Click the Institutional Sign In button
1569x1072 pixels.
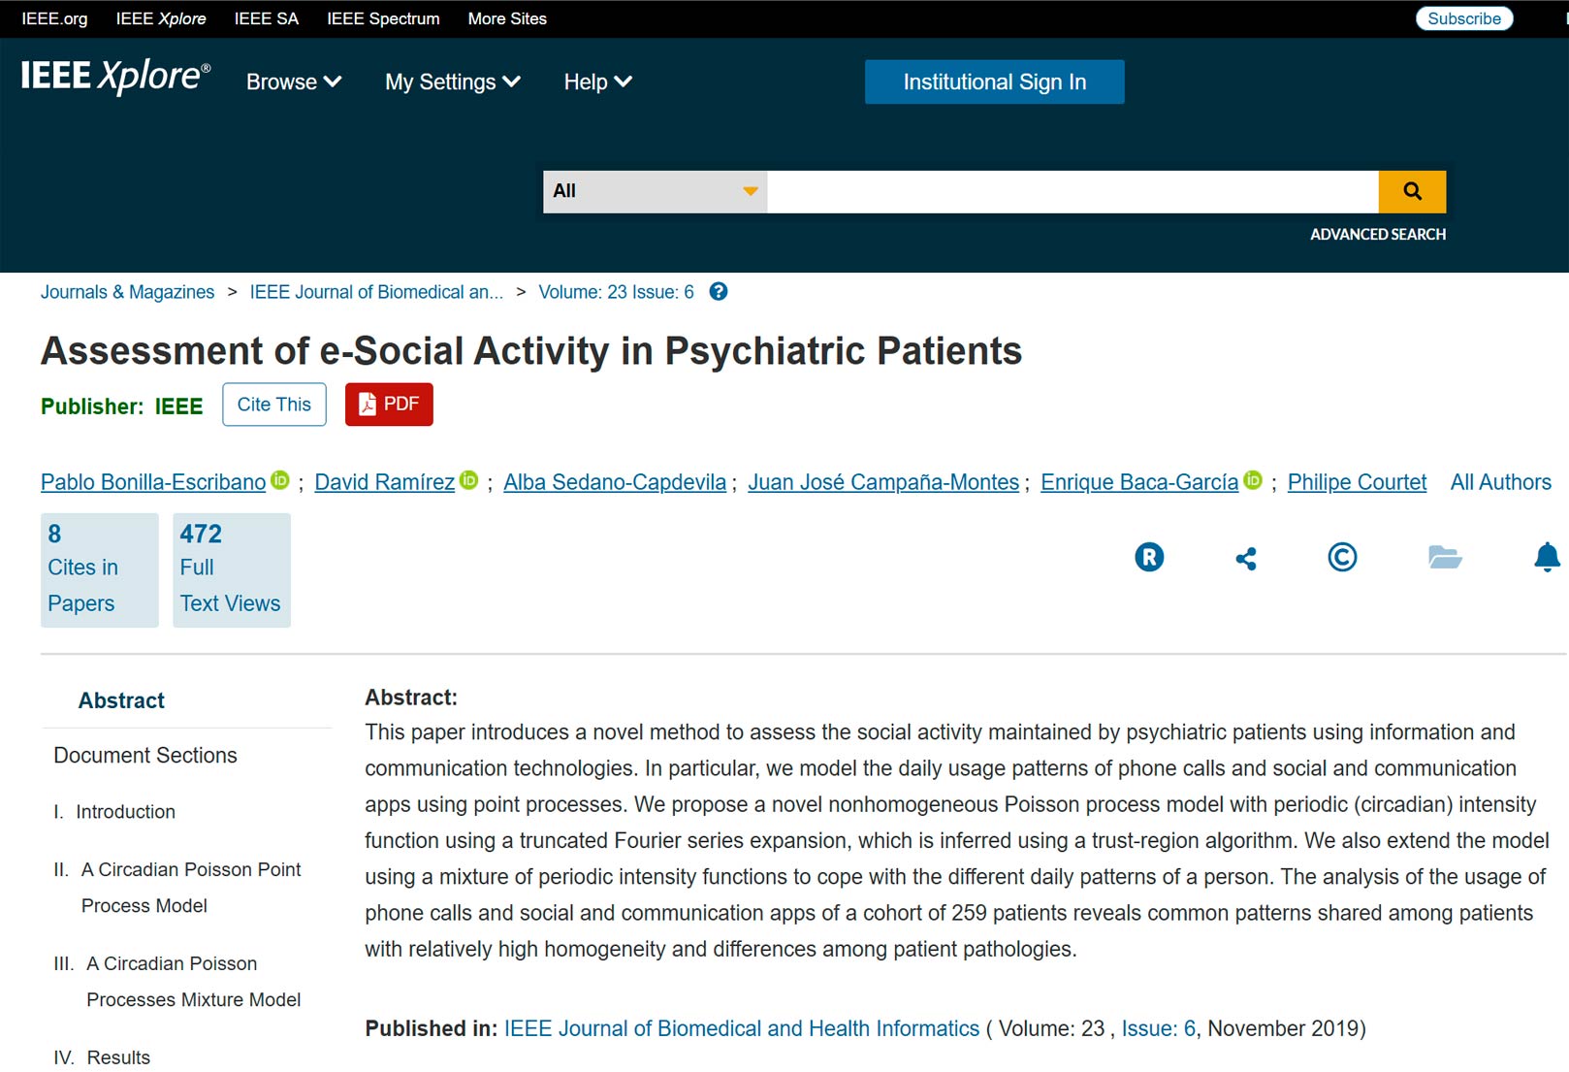995,81
